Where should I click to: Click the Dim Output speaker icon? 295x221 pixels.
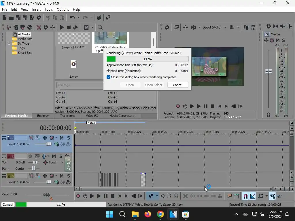coord(283,26)
